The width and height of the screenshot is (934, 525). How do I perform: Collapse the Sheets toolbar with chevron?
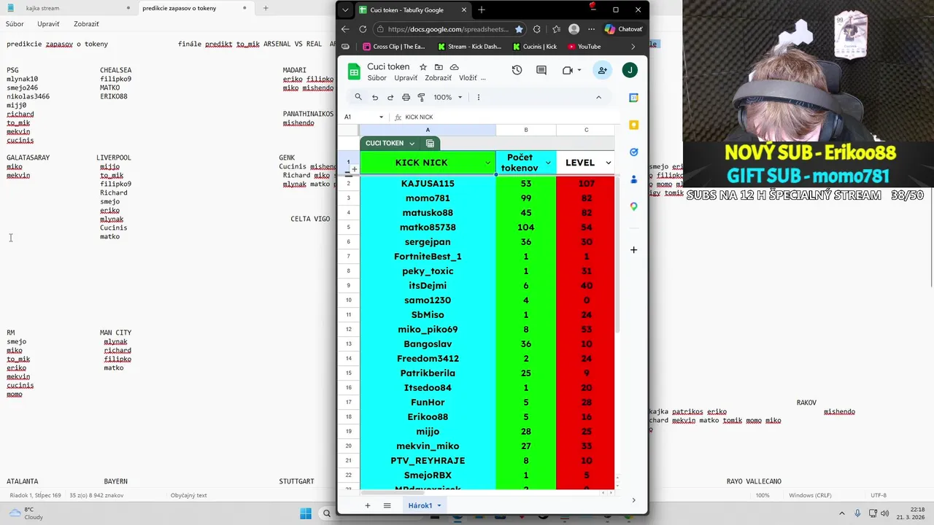click(598, 97)
